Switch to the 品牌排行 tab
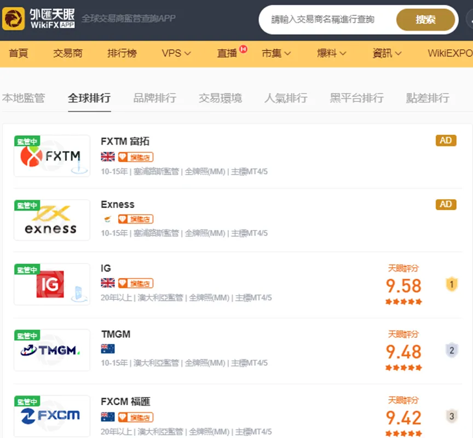 [155, 99]
